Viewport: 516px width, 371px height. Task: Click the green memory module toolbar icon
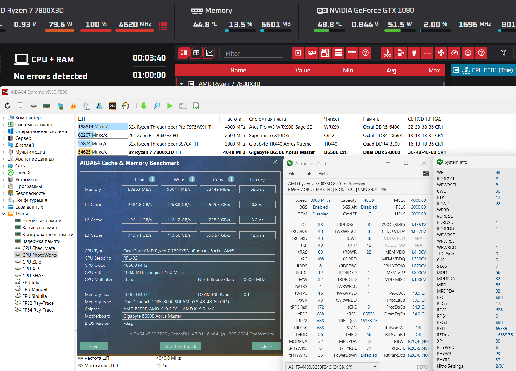(47, 106)
